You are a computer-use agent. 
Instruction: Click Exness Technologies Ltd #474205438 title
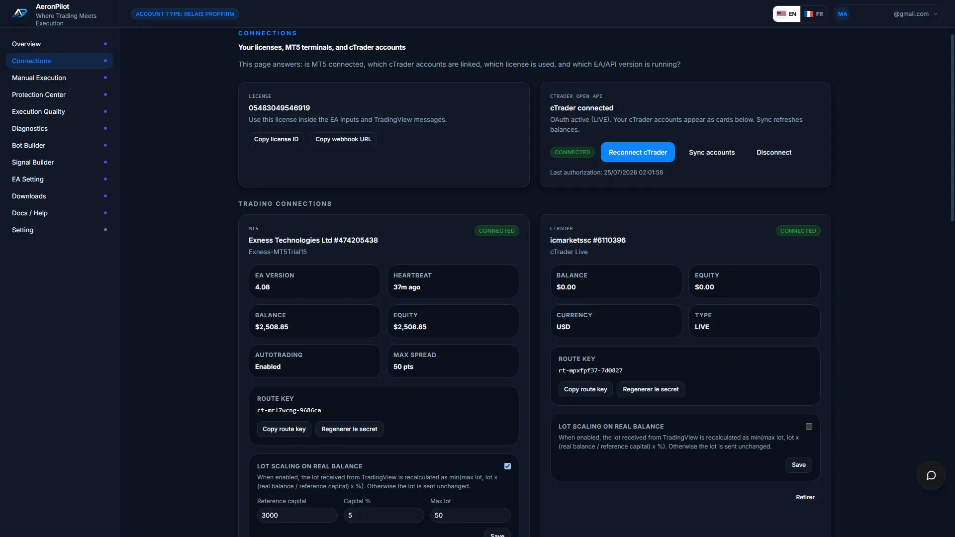tap(313, 240)
